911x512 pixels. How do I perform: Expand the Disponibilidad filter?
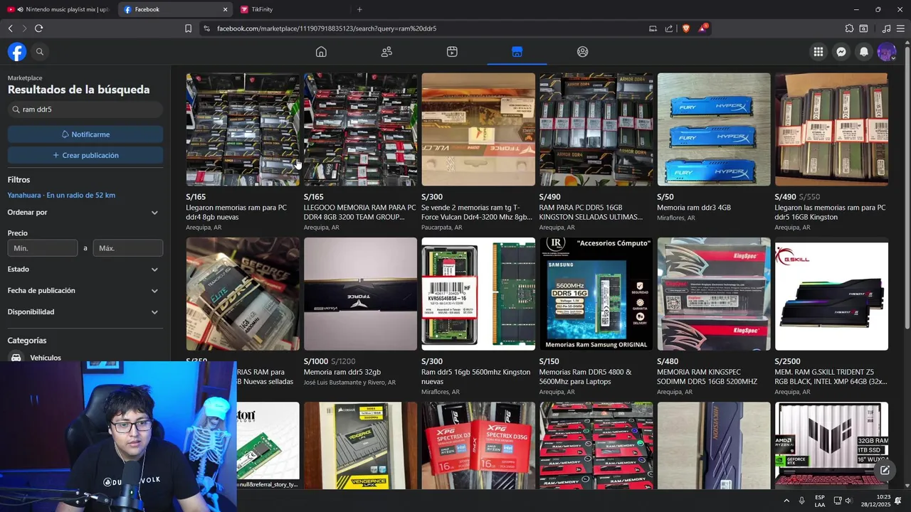coord(85,312)
